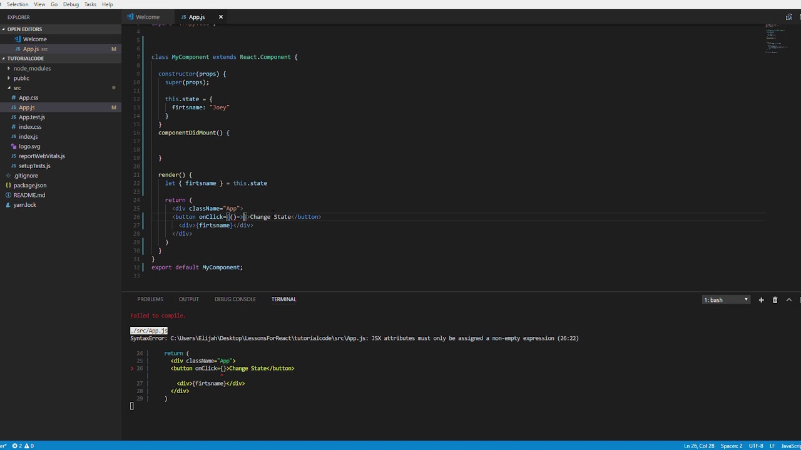The width and height of the screenshot is (801, 450).
Task: Create a new terminal with plus icon
Action: tap(762, 300)
